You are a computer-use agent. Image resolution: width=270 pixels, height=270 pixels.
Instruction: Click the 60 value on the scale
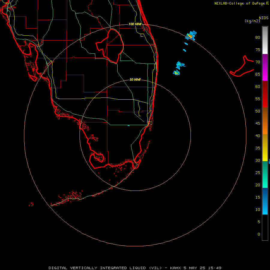(258, 87)
